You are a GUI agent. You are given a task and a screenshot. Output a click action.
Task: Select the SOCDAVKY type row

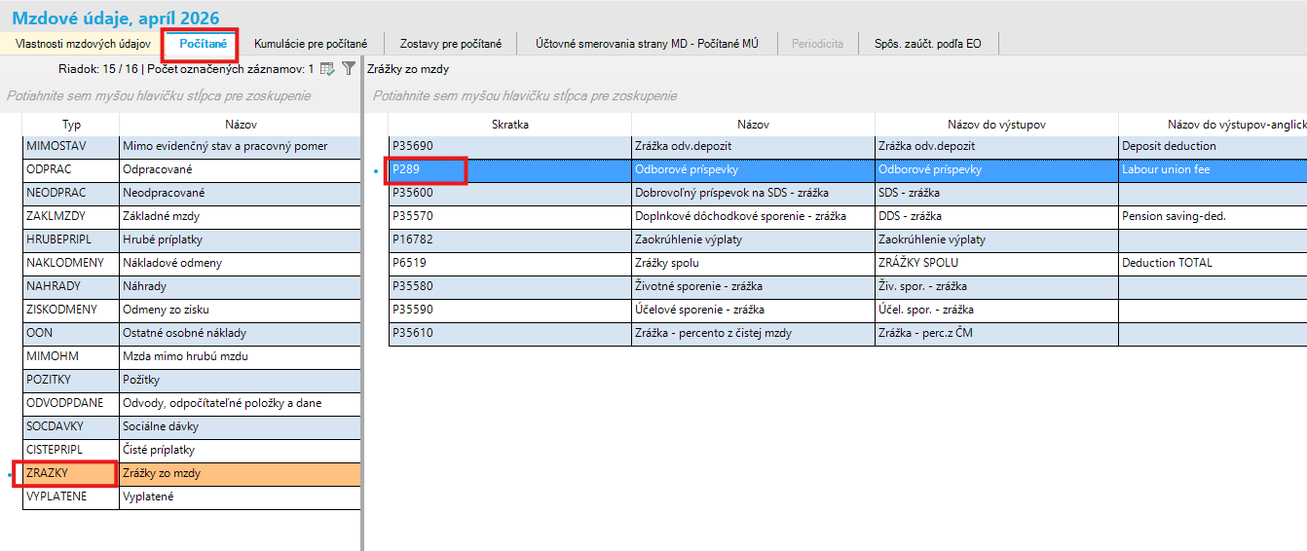(192, 427)
